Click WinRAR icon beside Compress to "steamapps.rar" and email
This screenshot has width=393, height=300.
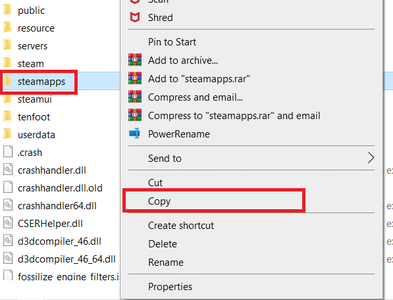coord(135,114)
